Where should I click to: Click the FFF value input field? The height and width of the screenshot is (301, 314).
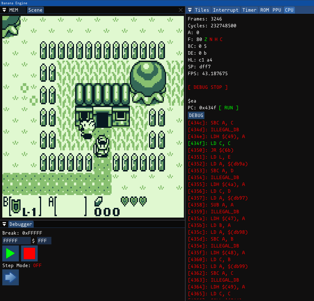44,241
